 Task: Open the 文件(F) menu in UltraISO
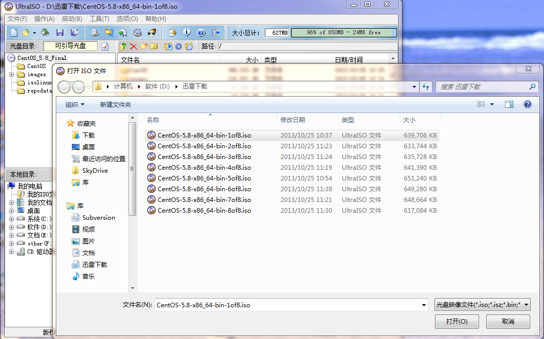pyautogui.click(x=17, y=19)
